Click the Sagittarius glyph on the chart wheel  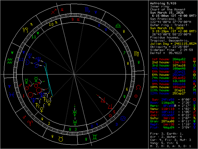tap(54, 12)
